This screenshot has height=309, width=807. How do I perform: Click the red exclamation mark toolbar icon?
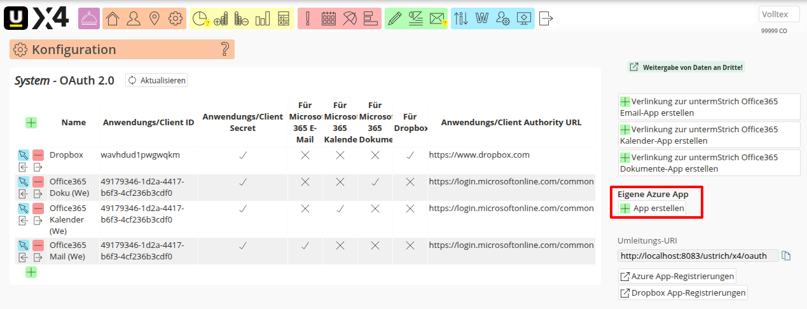tap(308, 19)
